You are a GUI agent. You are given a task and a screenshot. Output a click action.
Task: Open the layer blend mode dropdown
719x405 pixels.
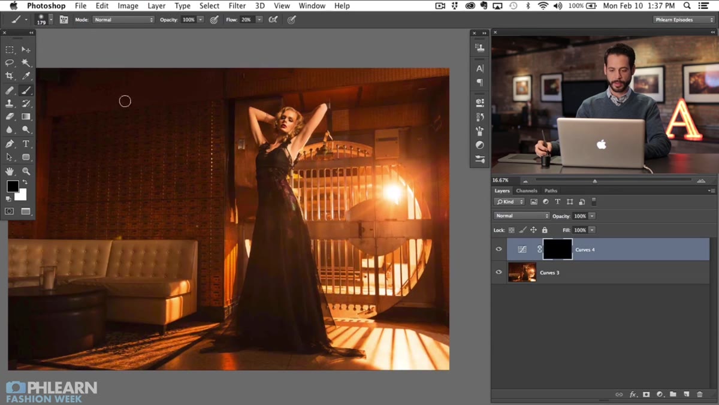click(521, 216)
